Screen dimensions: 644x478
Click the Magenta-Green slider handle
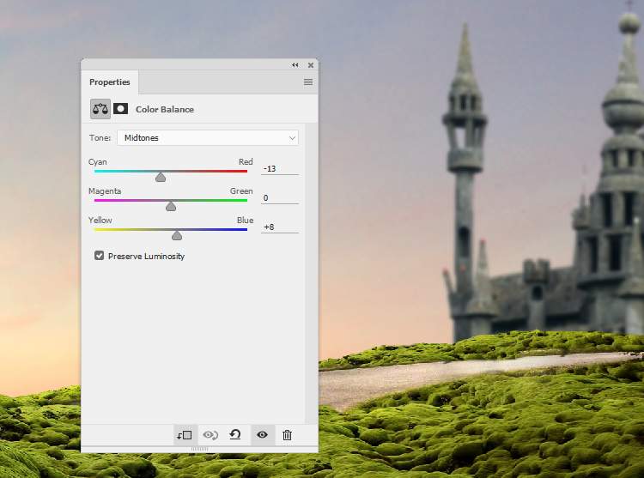(x=171, y=206)
